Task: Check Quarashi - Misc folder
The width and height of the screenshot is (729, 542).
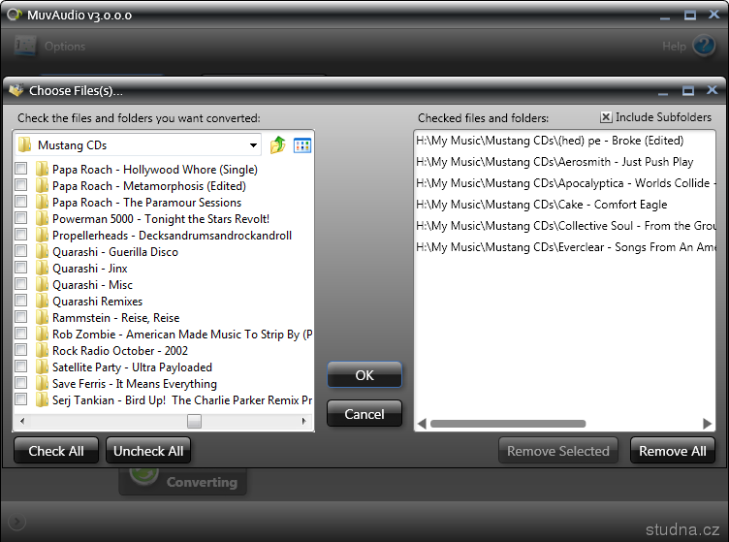Action: (x=21, y=283)
